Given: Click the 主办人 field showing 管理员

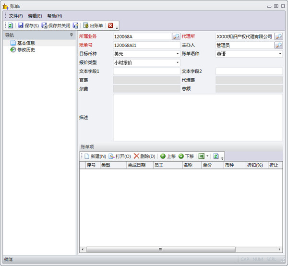Looking at the screenshot, I should click(x=245, y=45).
